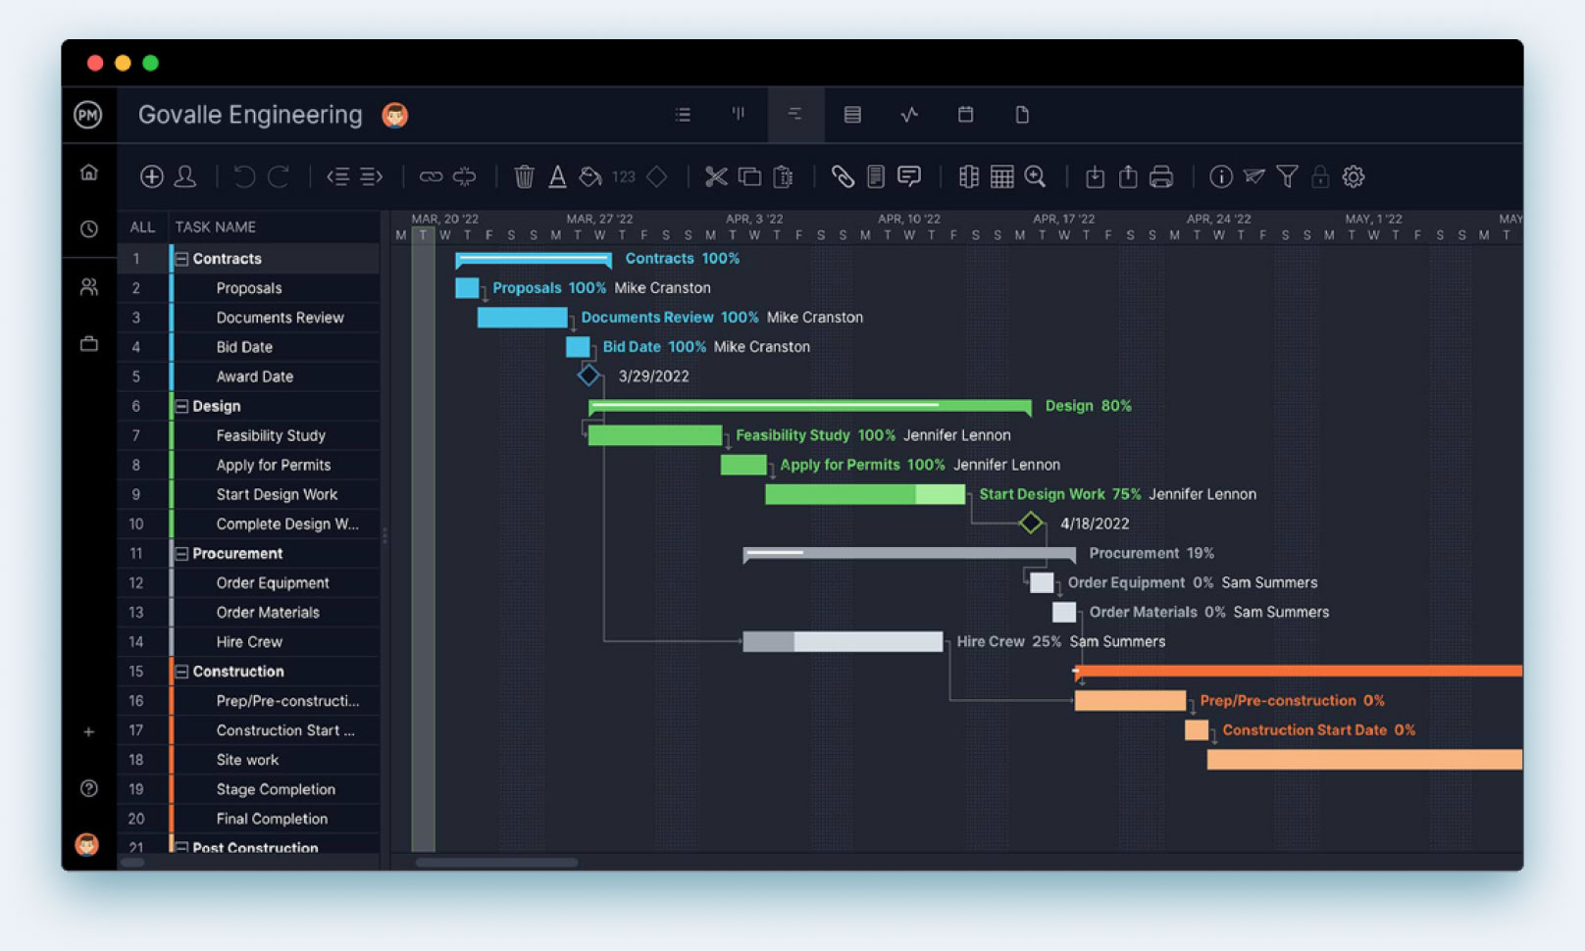Zoom the Gantt with magnifier icon
The width and height of the screenshot is (1585, 951).
click(x=1036, y=176)
